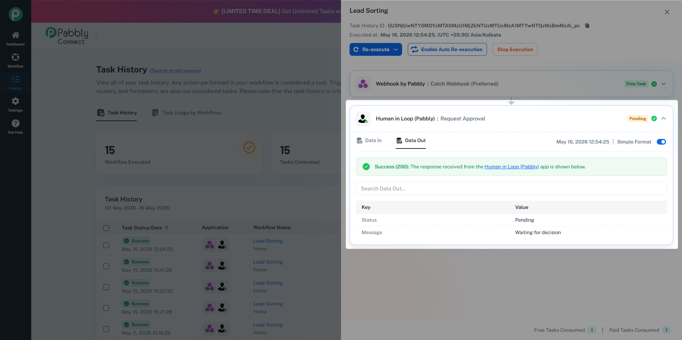Screen dimensions: 682x340
Task: Check the May 15, 2026 15:22:32 task row
Action: pos(106,287)
